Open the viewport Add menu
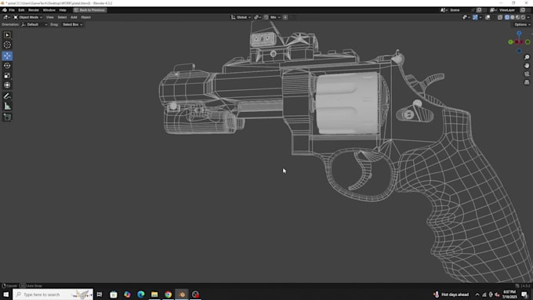The height and width of the screenshot is (300, 533). [74, 17]
